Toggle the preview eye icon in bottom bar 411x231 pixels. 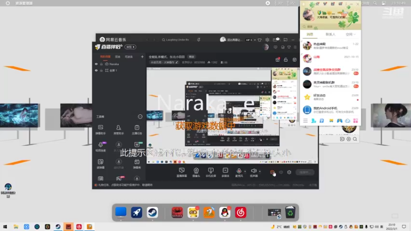(281, 172)
